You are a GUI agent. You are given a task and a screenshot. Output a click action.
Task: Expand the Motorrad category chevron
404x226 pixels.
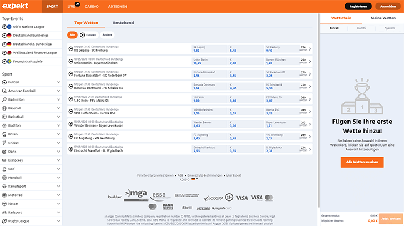(x=58, y=195)
